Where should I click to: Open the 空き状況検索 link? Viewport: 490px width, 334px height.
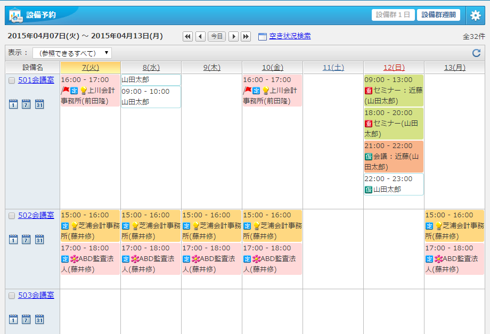click(290, 36)
